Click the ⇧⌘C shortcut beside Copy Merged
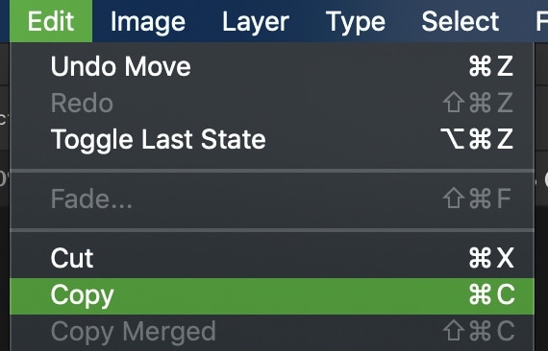 coord(479,331)
